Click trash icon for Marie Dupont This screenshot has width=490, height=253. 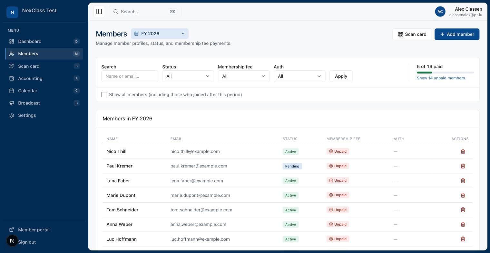(463, 195)
